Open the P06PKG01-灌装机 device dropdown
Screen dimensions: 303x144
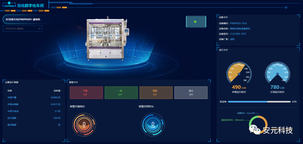(22, 28)
